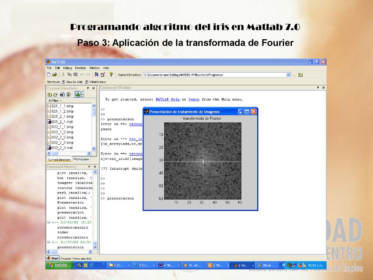Launch Internet Explorer from Quick Launch
Image resolution: width=373 pixels, height=280 pixels.
91,265
